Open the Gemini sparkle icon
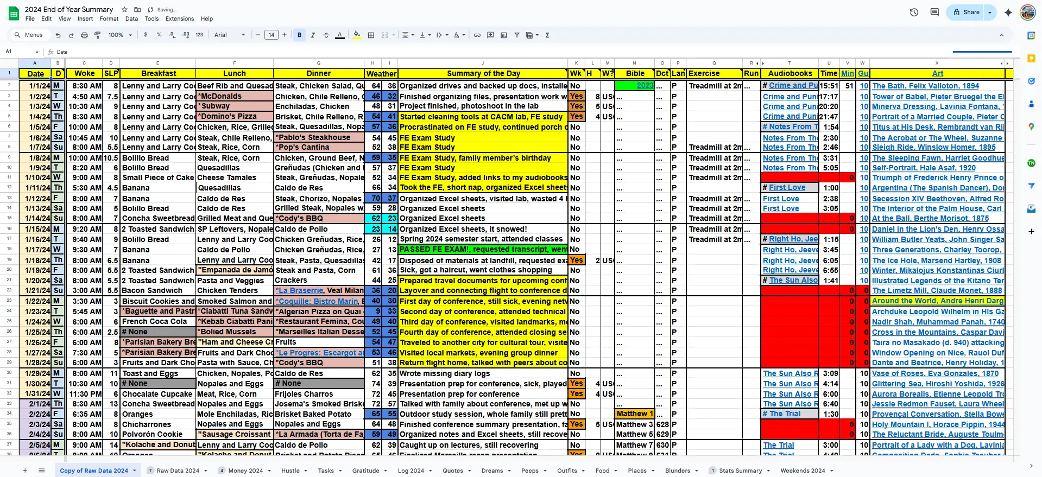Screen dimensions: 1042x477 1008,12
